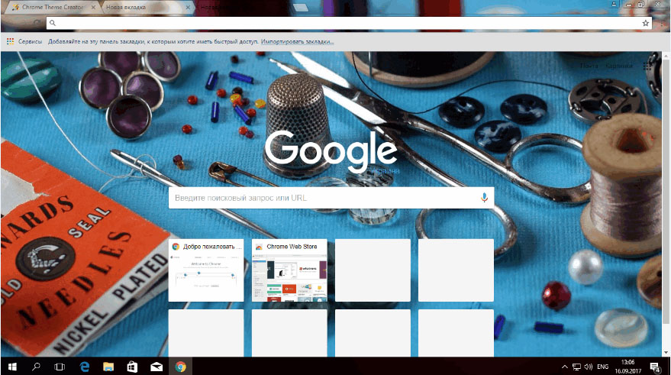Open the Action Center notifications icon

click(x=655, y=367)
